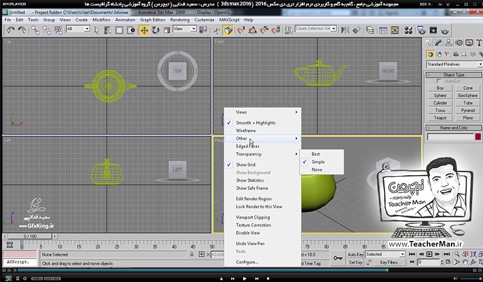483x282 pixels.
Task: Click the 0 / 100 time slider
Action: coord(30,236)
